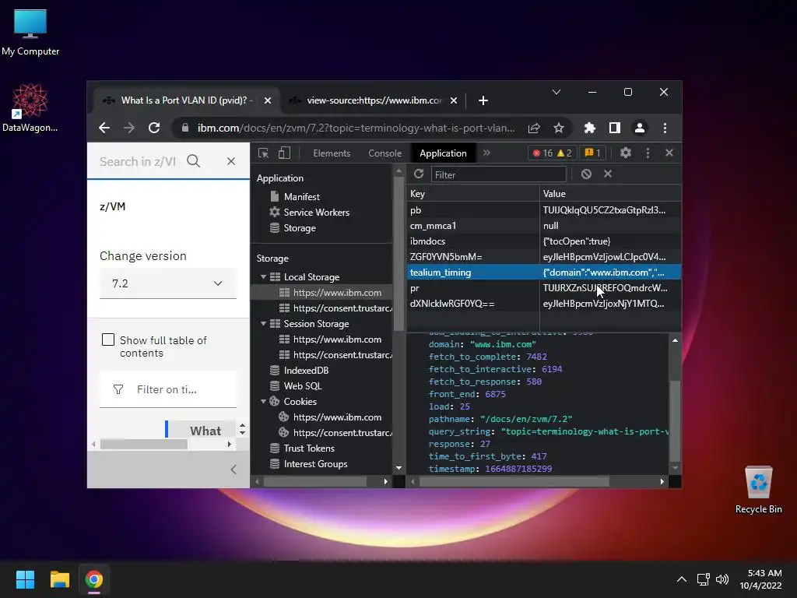Focus the Search in z/VM field
Viewport: 797px width, 598px height.
pyautogui.click(x=137, y=162)
